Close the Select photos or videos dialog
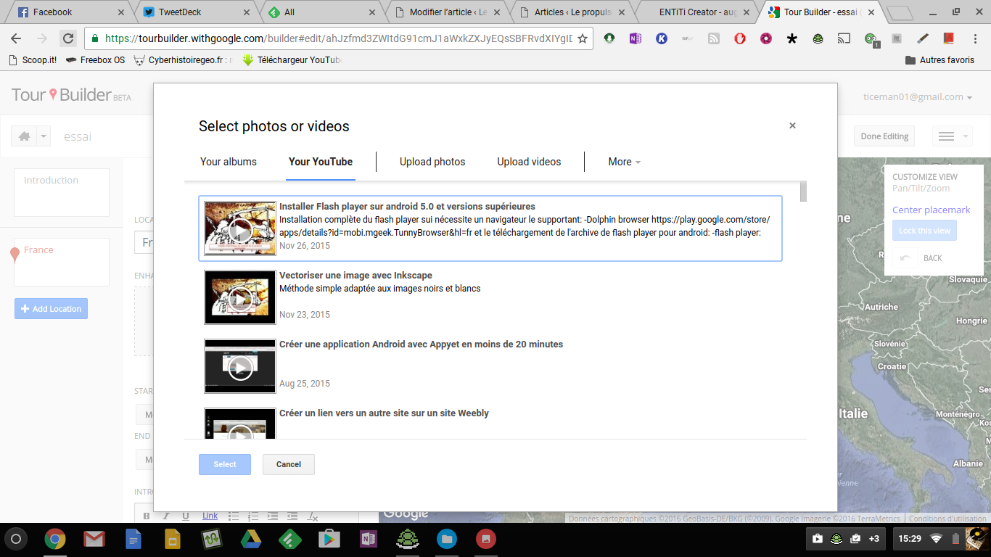Viewport: 991px width, 557px height. click(792, 125)
